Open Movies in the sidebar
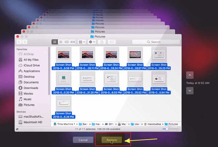 26,93
